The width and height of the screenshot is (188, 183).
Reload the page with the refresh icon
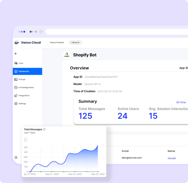point(41,32)
